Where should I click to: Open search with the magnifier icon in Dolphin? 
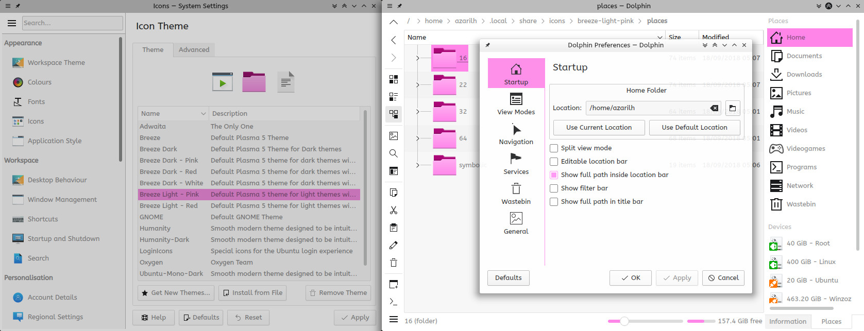pos(394,153)
